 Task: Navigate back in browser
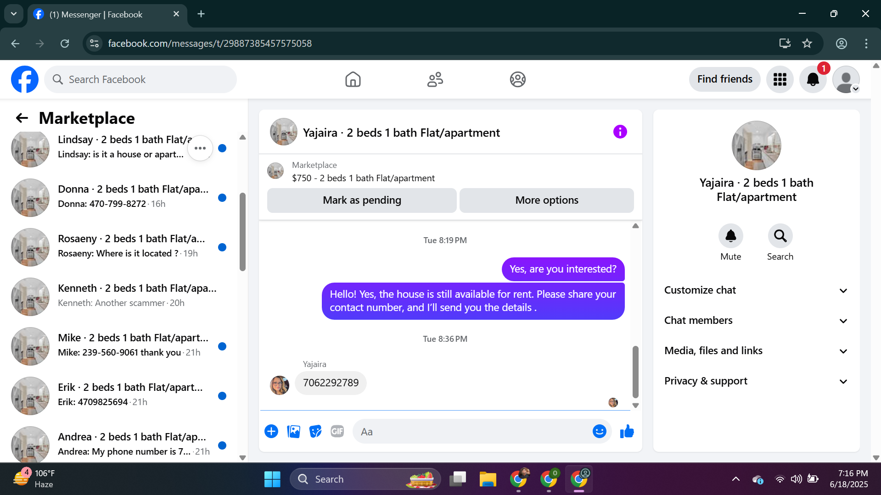[x=15, y=44]
